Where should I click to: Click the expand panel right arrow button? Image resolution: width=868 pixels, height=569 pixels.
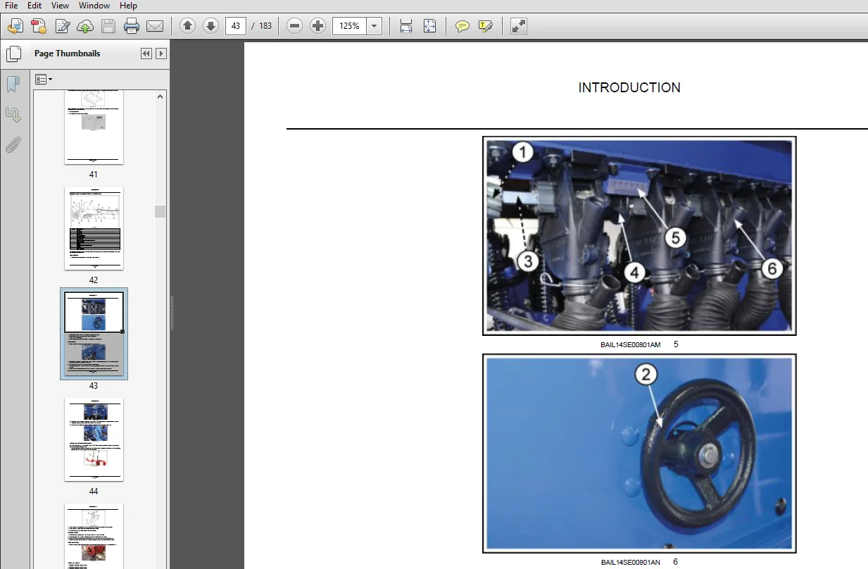[x=161, y=54]
